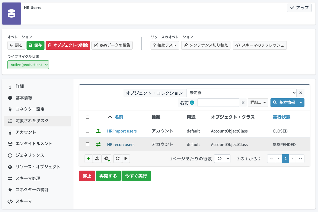Image resolution: width=318 pixels, height=212 pixels.
Task: Click the refresh icon in table toolbar
Action: [x=118, y=158]
